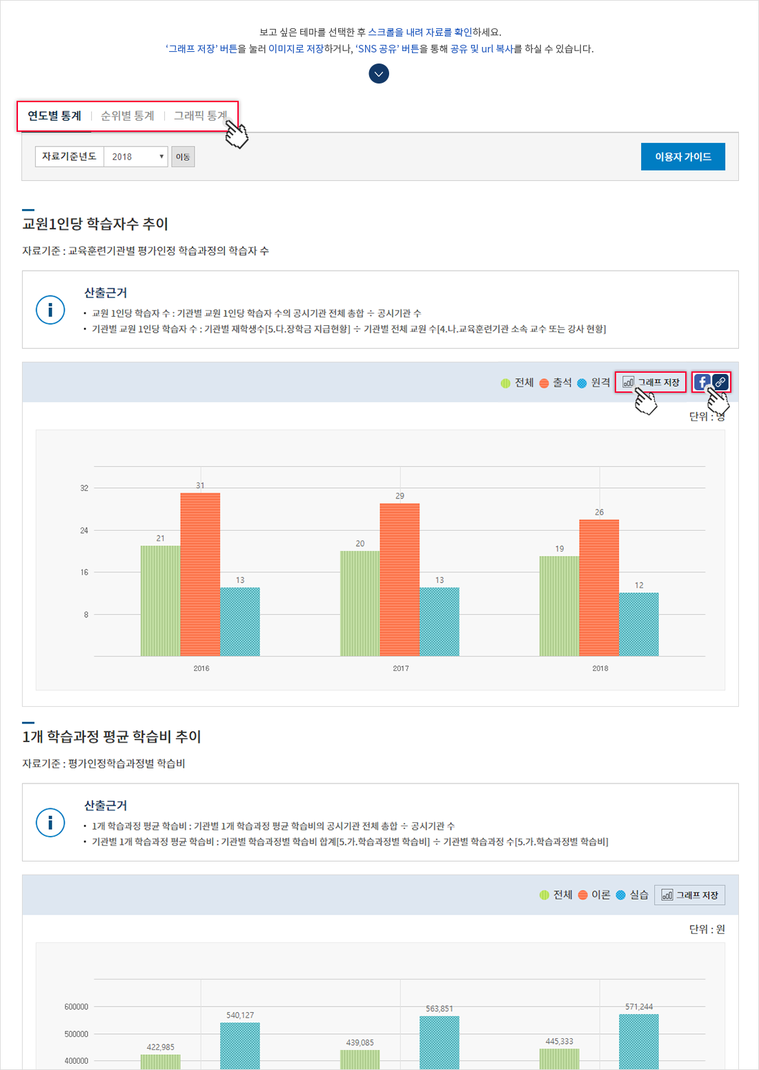Click the 2016 orange bar labeled 31
This screenshot has height=1070, width=759.
click(200, 574)
